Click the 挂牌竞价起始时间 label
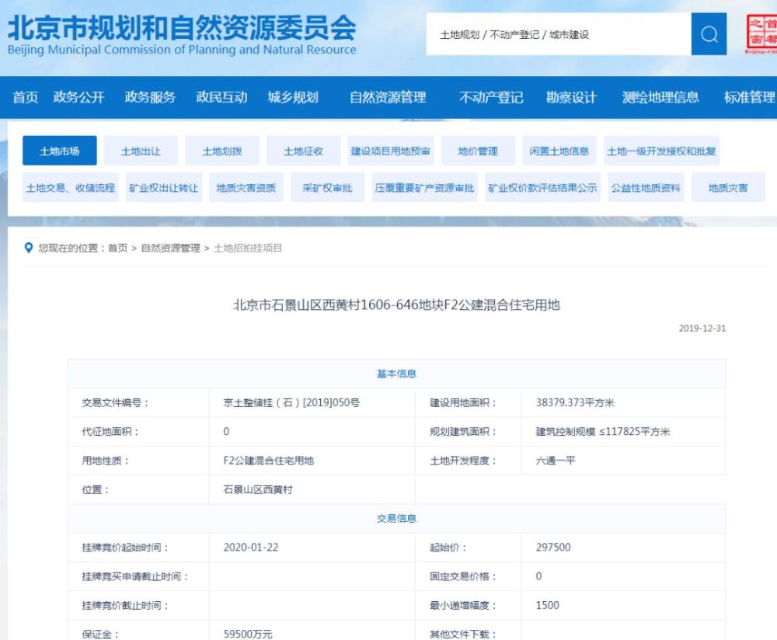 125,548
